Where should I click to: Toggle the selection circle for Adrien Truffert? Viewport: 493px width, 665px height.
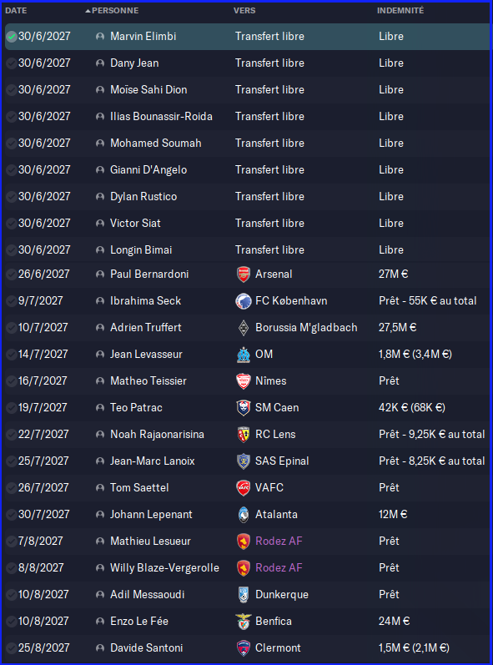(12, 328)
